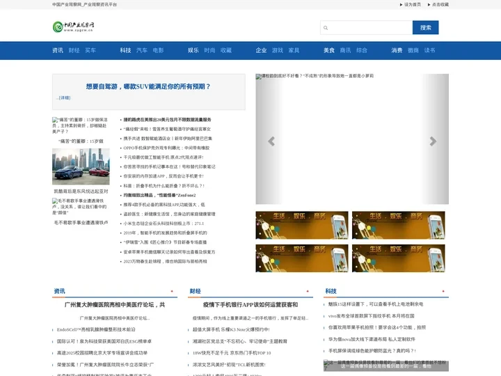Open the 科技 section heading
The image size is (501, 376).
pyautogui.click(x=331, y=291)
